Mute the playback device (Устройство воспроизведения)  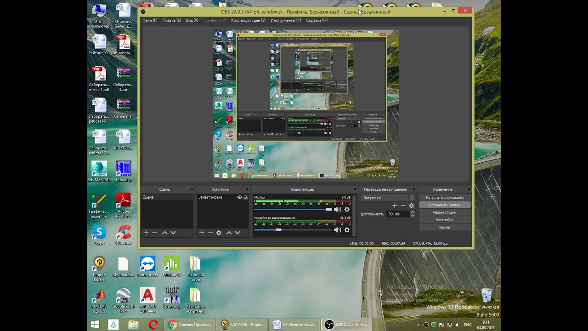click(338, 230)
